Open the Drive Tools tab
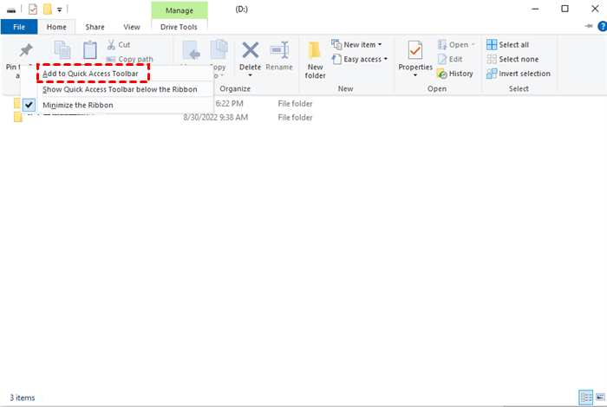 pos(179,27)
